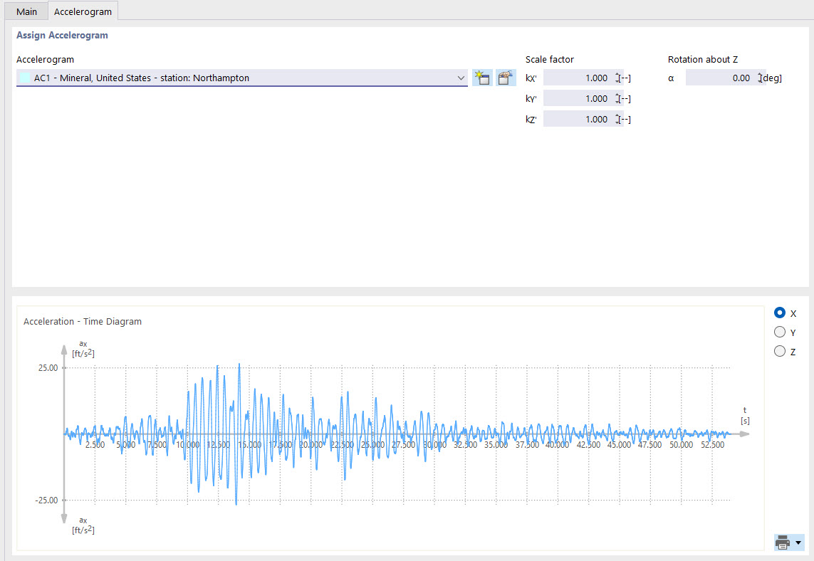Image resolution: width=814 pixels, height=561 pixels.
Task: Select the X direction radio button
Action: 780,313
